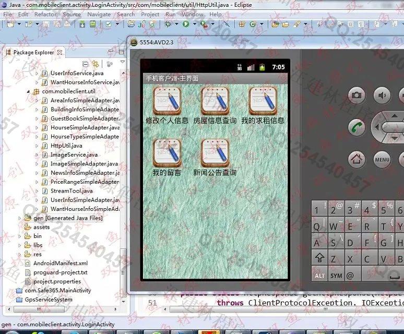Open the File menu
404x334 pixels.
point(7,14)
